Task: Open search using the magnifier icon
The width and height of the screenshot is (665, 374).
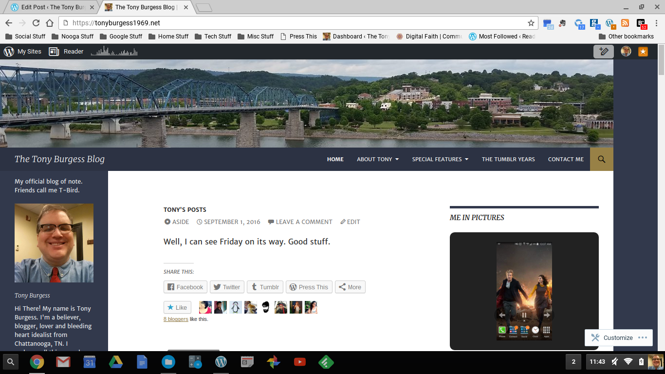Action: point(601,159)
